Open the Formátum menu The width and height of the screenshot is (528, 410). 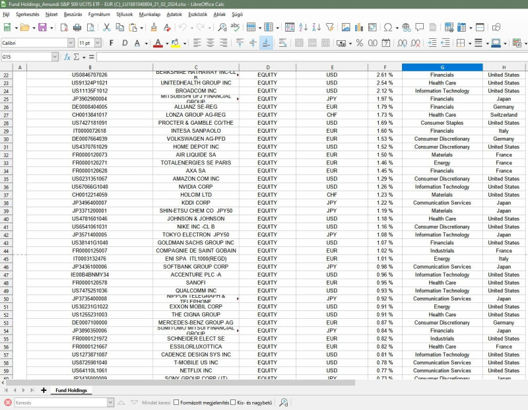99,15
